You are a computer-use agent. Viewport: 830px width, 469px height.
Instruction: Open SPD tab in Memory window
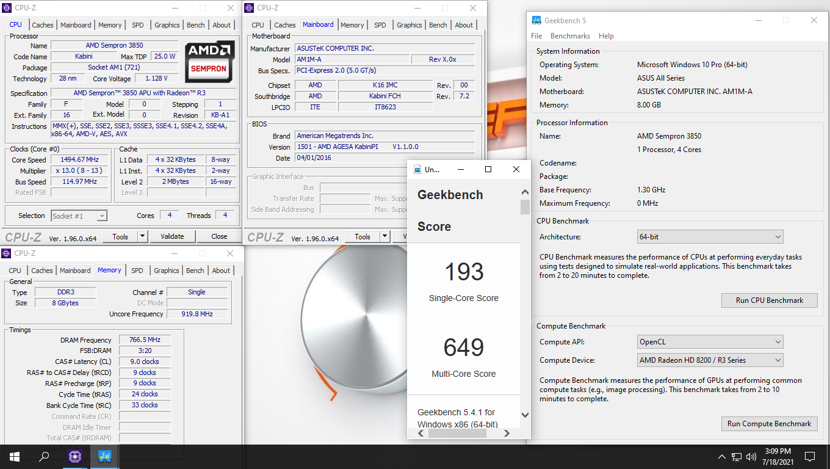point(137,271)
